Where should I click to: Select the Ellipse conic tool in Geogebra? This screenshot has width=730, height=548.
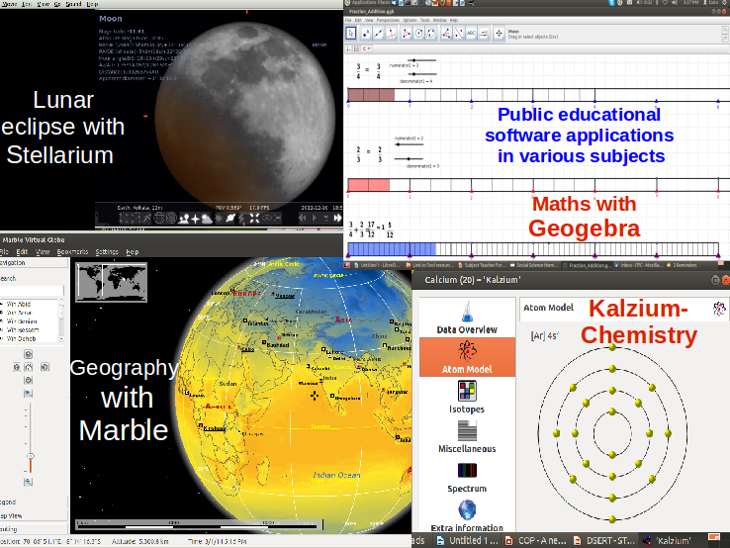pos(431,33)
